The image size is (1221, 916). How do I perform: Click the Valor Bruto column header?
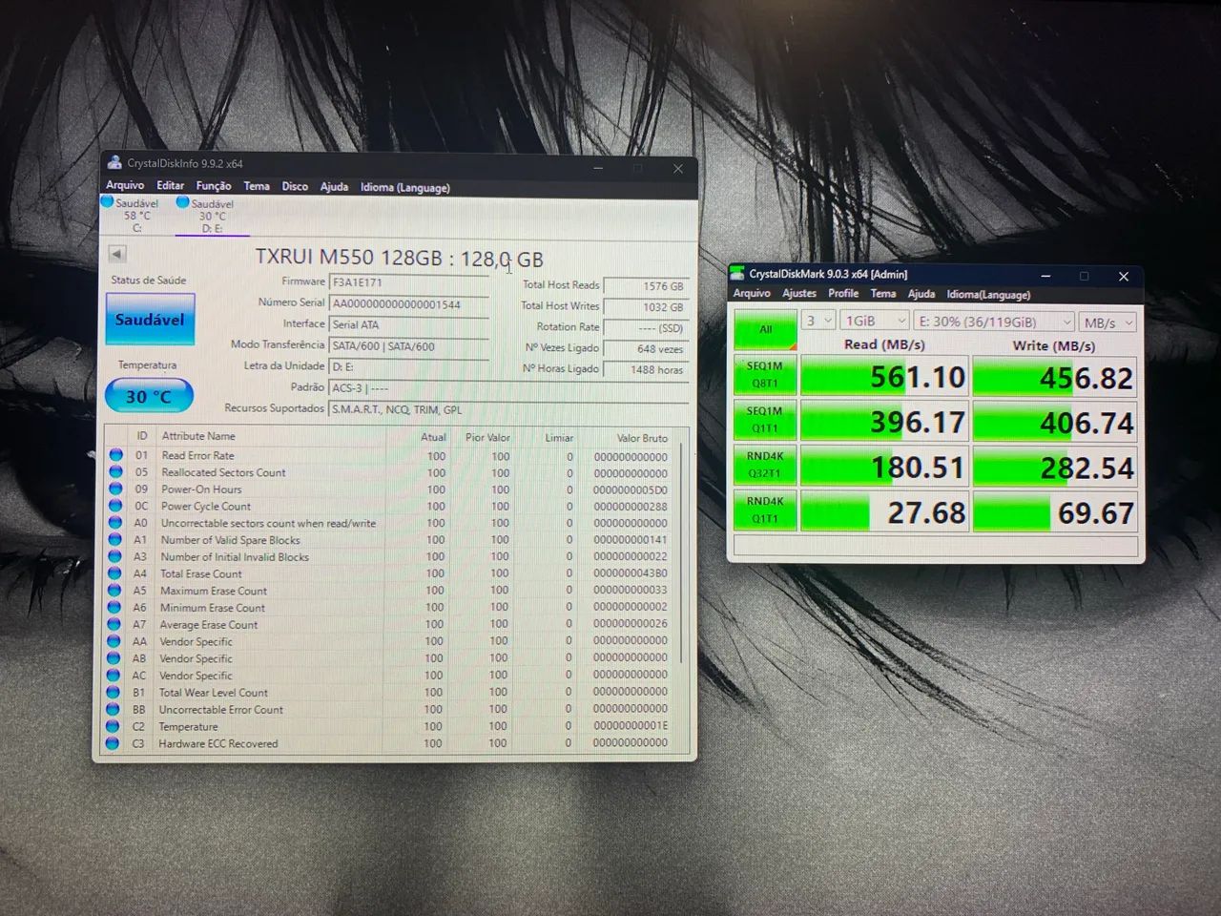click(641, 438)
